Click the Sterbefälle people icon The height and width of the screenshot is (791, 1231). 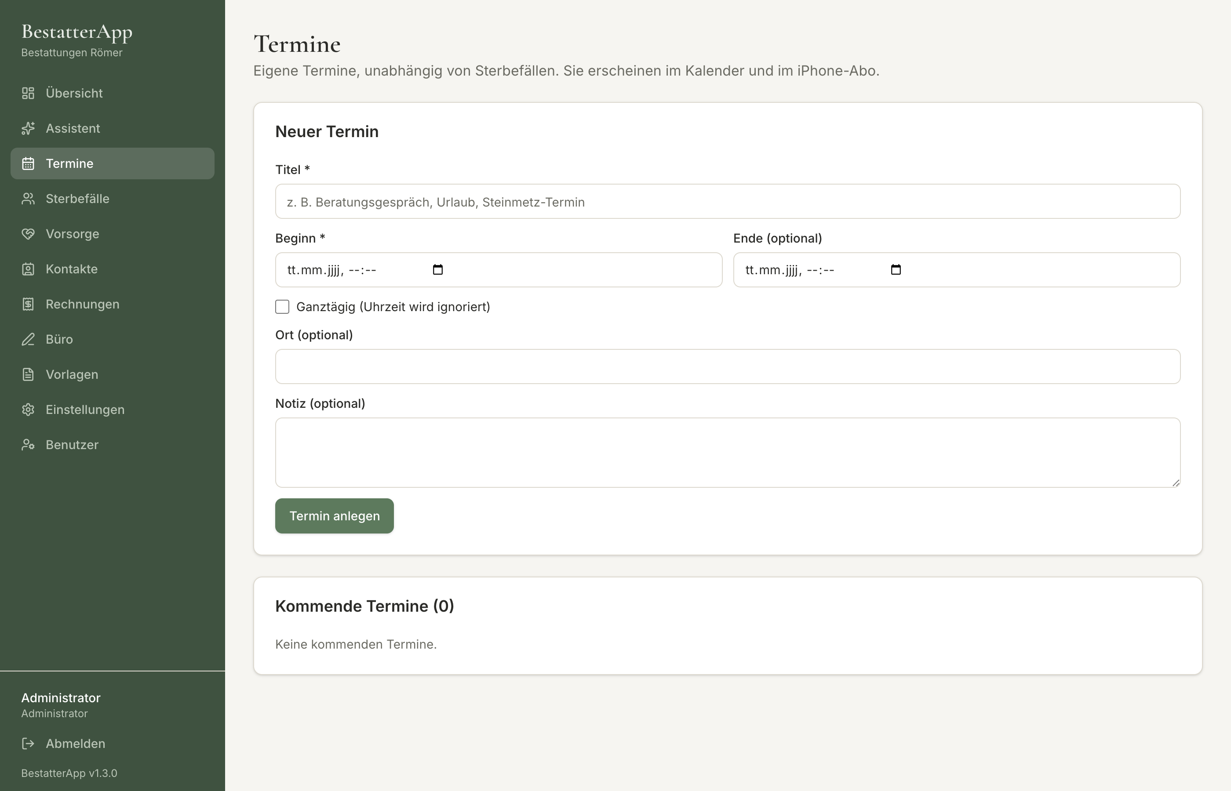[x=28, y=199]
